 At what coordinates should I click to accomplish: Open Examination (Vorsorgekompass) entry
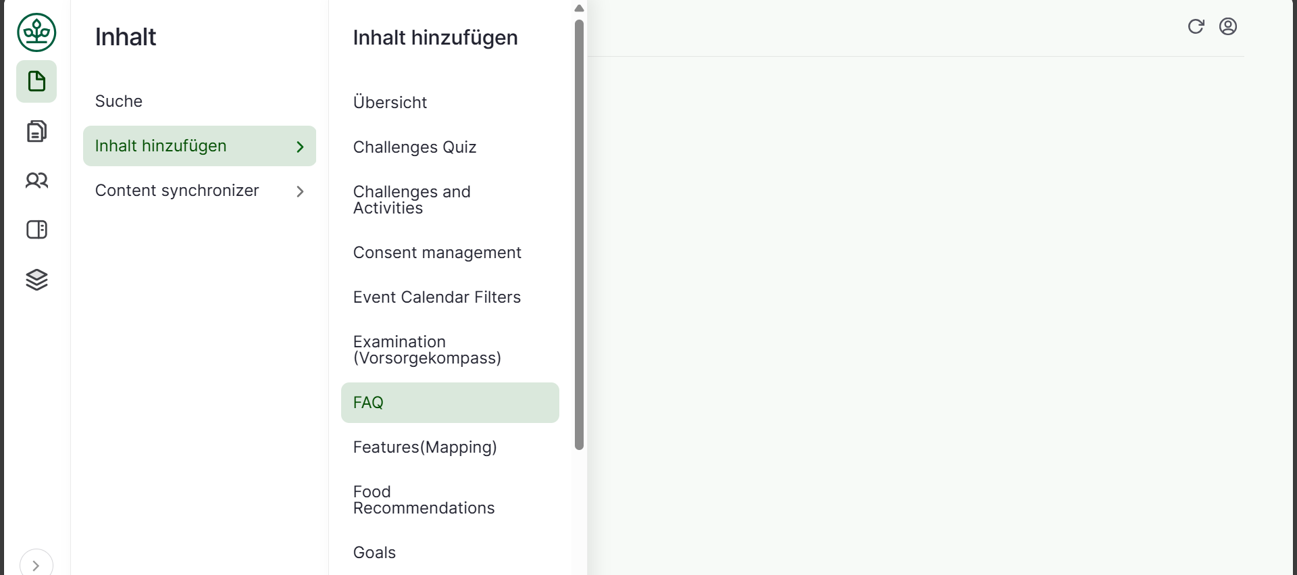tap(427, 350)
